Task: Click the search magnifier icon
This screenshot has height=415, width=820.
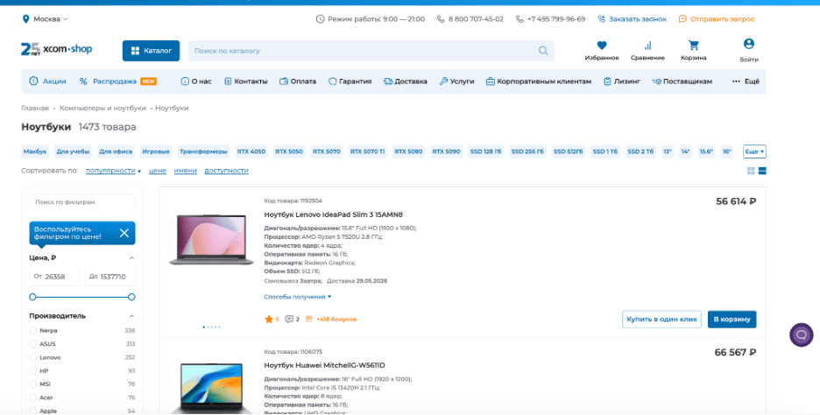Action: tap(543, 51)
